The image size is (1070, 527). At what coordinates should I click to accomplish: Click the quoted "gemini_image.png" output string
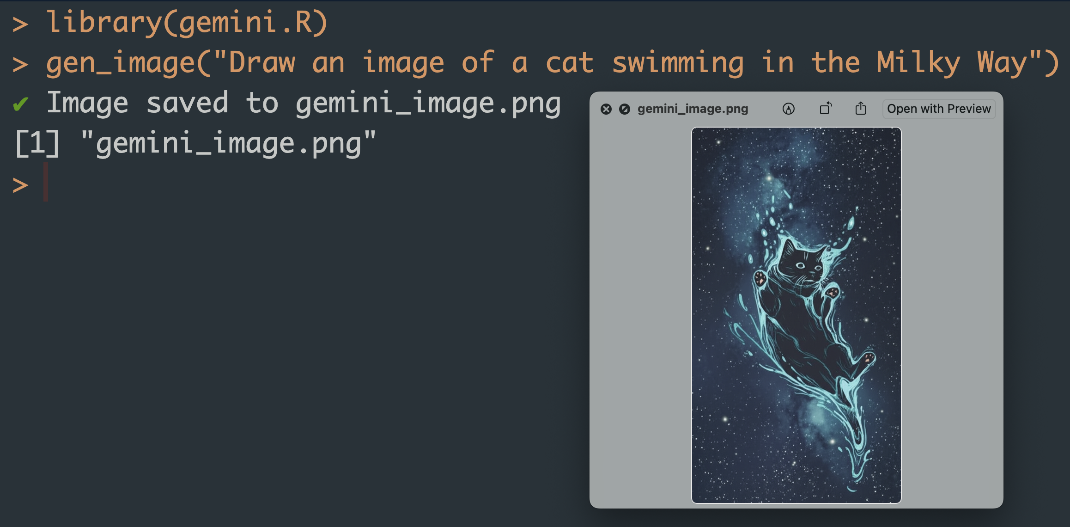[228, 143]
